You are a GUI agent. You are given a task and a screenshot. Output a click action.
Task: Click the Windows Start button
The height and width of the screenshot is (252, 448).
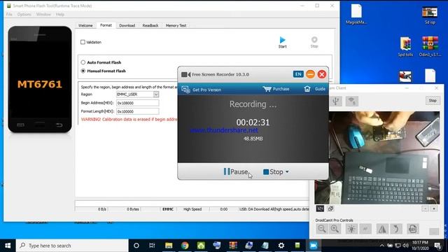click(x=8, y=246)
